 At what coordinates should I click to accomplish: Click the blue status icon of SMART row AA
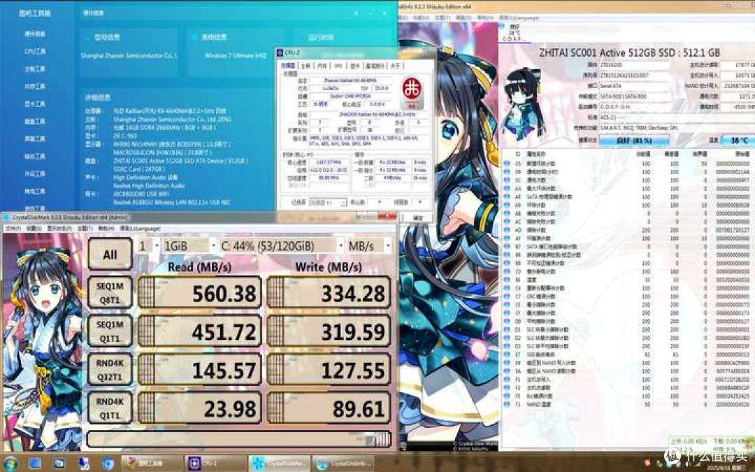pyautogui.click(x=507, y=188)
